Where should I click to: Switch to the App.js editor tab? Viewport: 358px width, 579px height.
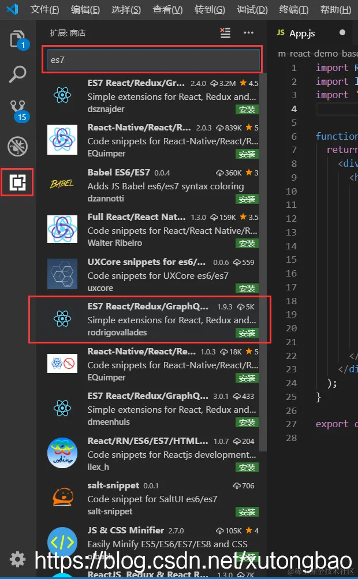click(x=302, y=33)
